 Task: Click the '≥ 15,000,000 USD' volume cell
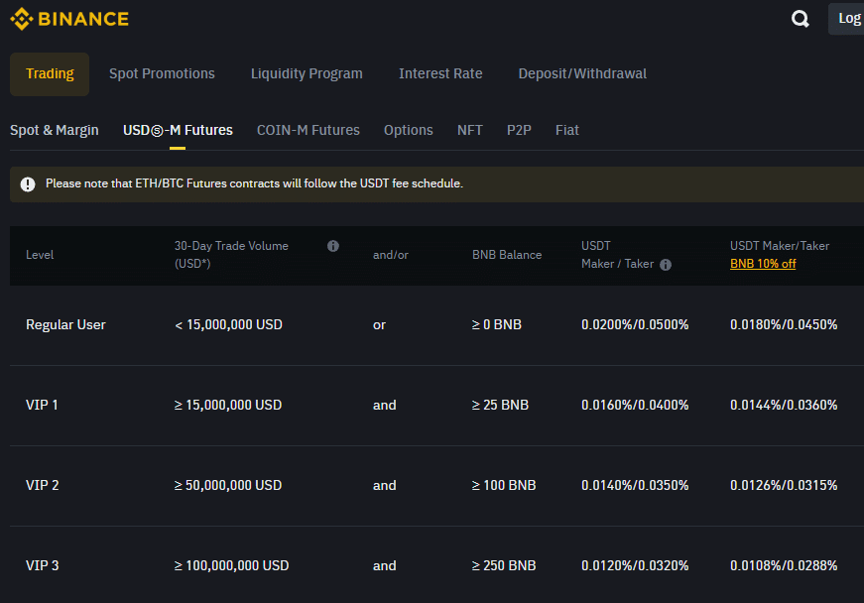(228, 406)
